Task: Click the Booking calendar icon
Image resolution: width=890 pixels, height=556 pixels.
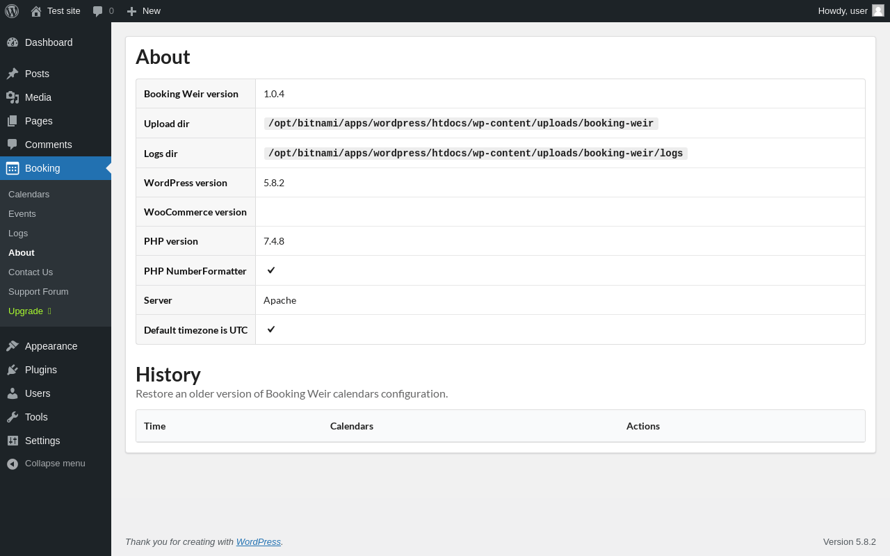Action: [13, 168]
